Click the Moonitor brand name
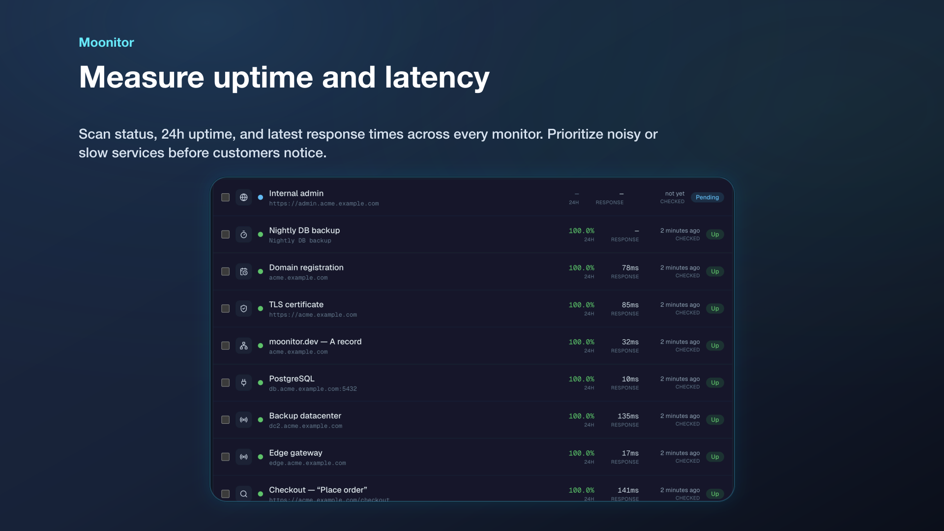The image size is (944, 531). point(106,42)
